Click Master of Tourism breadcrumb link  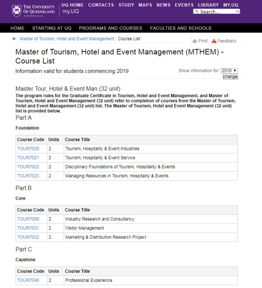[x=67, y=39]
